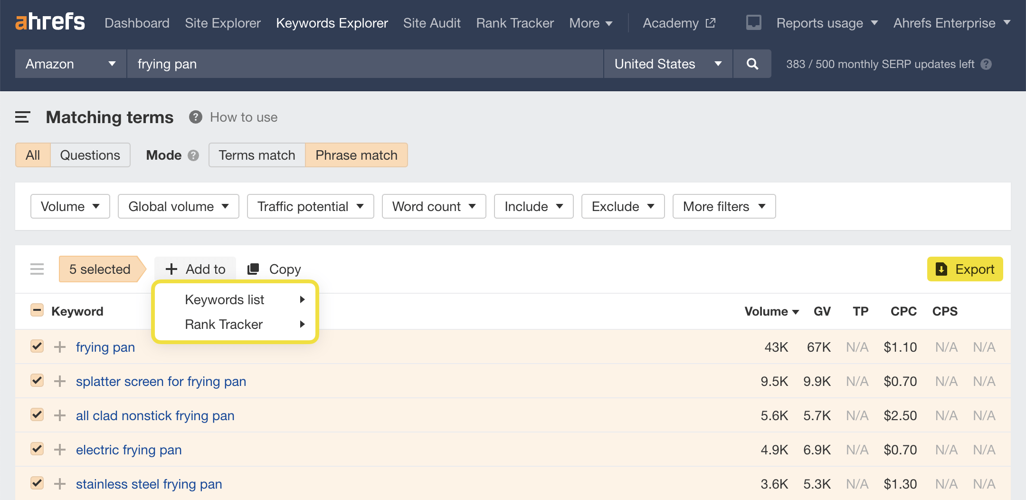Click the yellow Export button
Viewport: 1026px width, 500px height.
[x=965, y=269]
